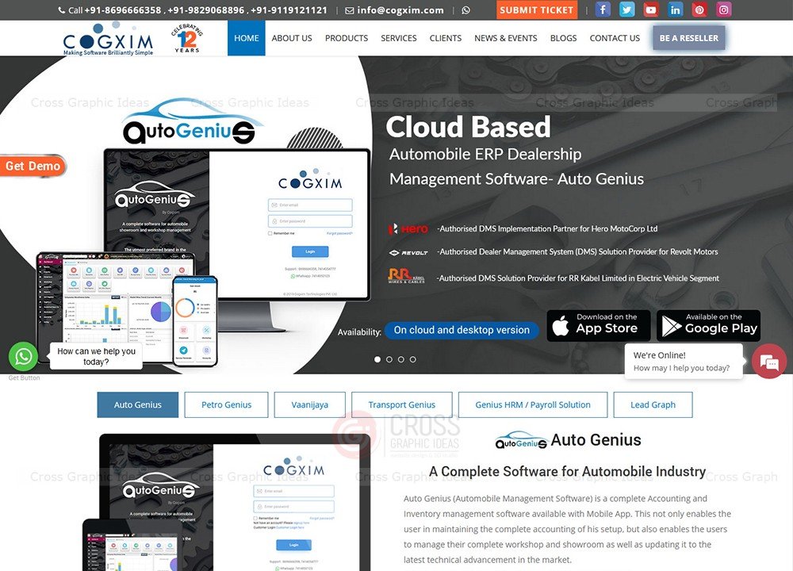793x571 pixels.
Task: Switch to the Petro Genius tab
Action: click(x=226, y=404)
